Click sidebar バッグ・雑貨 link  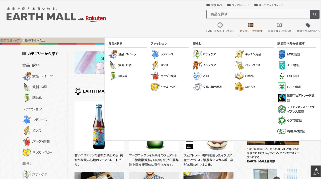click(41, 141)
